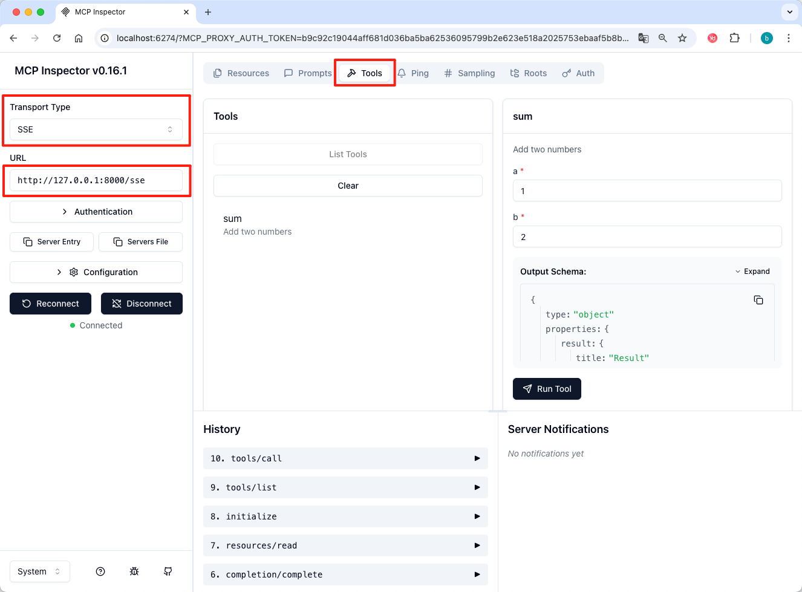Click the browser reload icon
The width and height of the screenshot is (802, 592).
click(57, 38)
